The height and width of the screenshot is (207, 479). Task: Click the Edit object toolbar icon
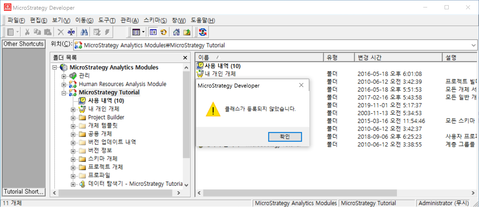tap(97, 32)
